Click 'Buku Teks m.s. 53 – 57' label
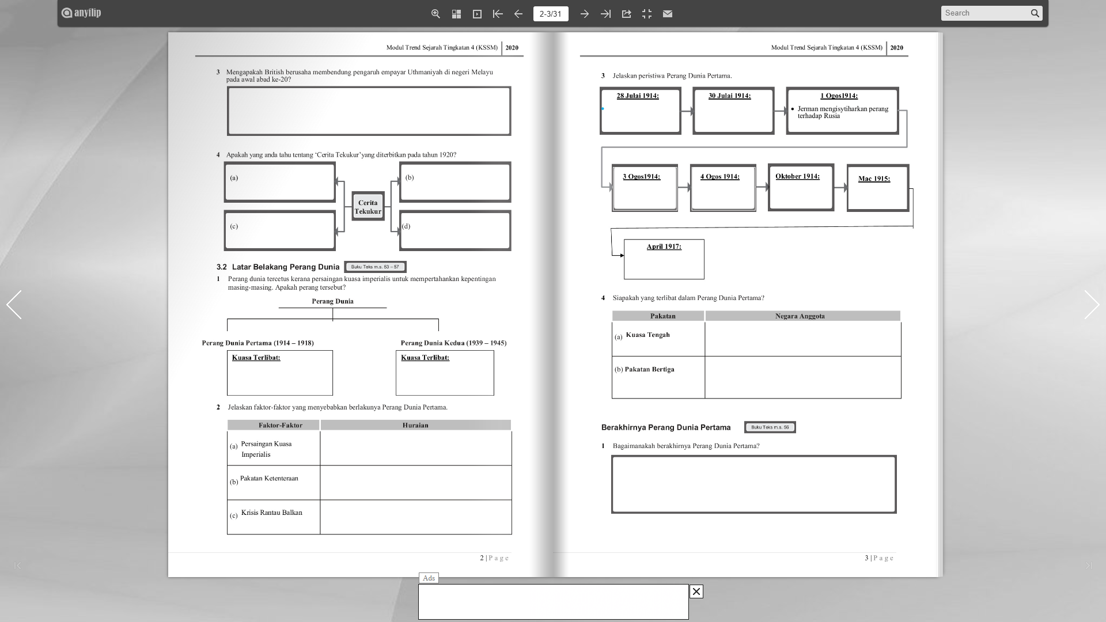1106x622 pixels. 375,267
